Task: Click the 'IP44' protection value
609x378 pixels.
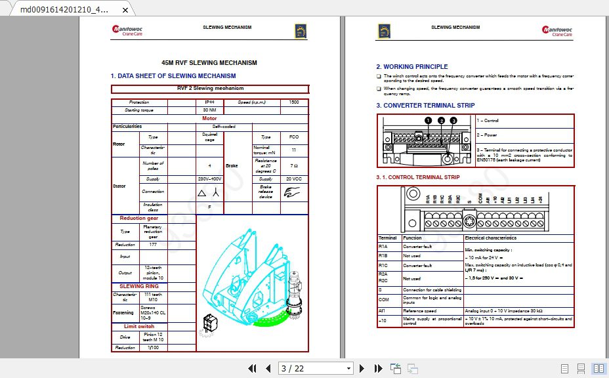Action: pos(210,102)
